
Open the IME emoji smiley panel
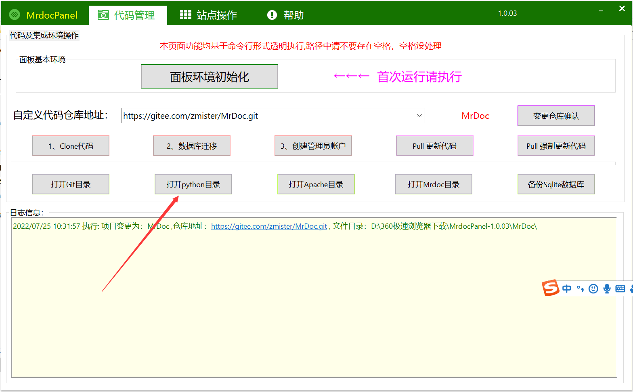pyautogui.click(x=593, y=289)
